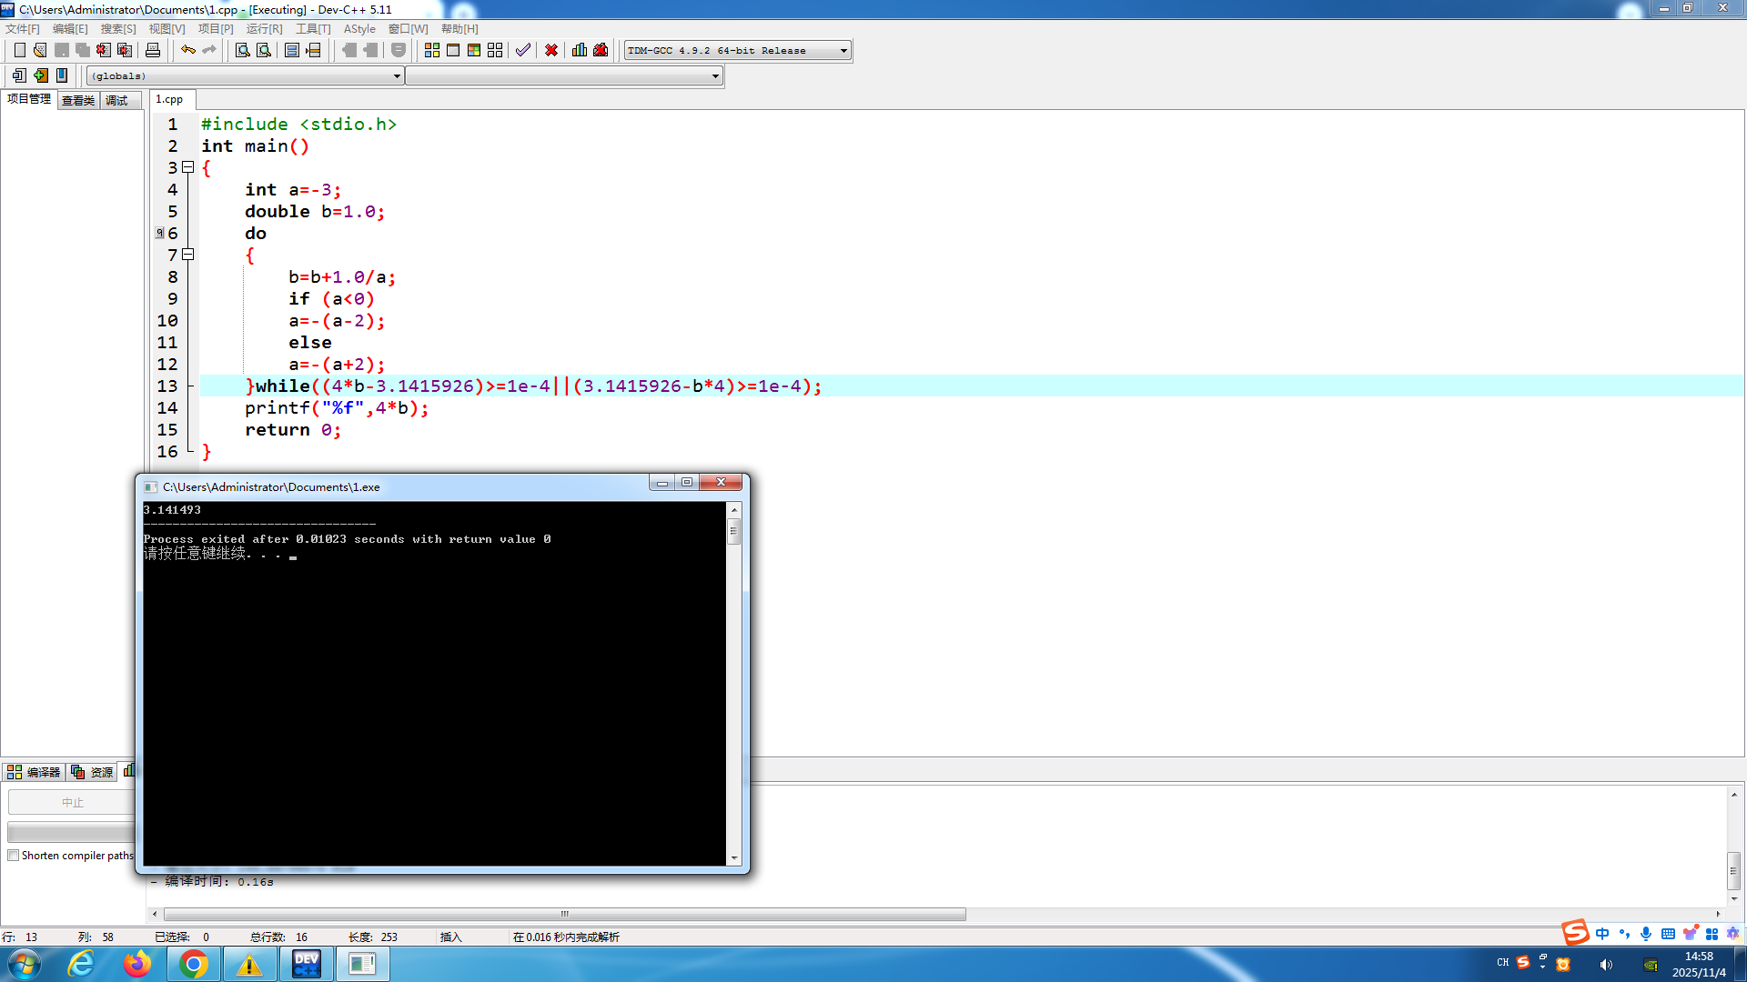
Task: Click the horizontal scrollbar under compile log
Action: click(564, 914)
